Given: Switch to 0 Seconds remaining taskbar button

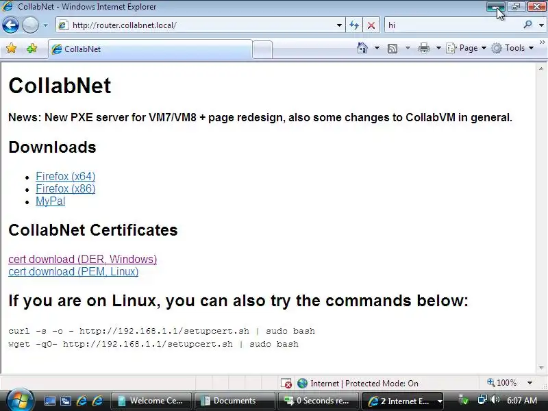Looking at the screenshot, I should (x=318, y=401).
